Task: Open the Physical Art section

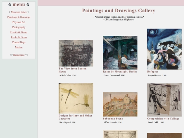Action: coord(19,22)
